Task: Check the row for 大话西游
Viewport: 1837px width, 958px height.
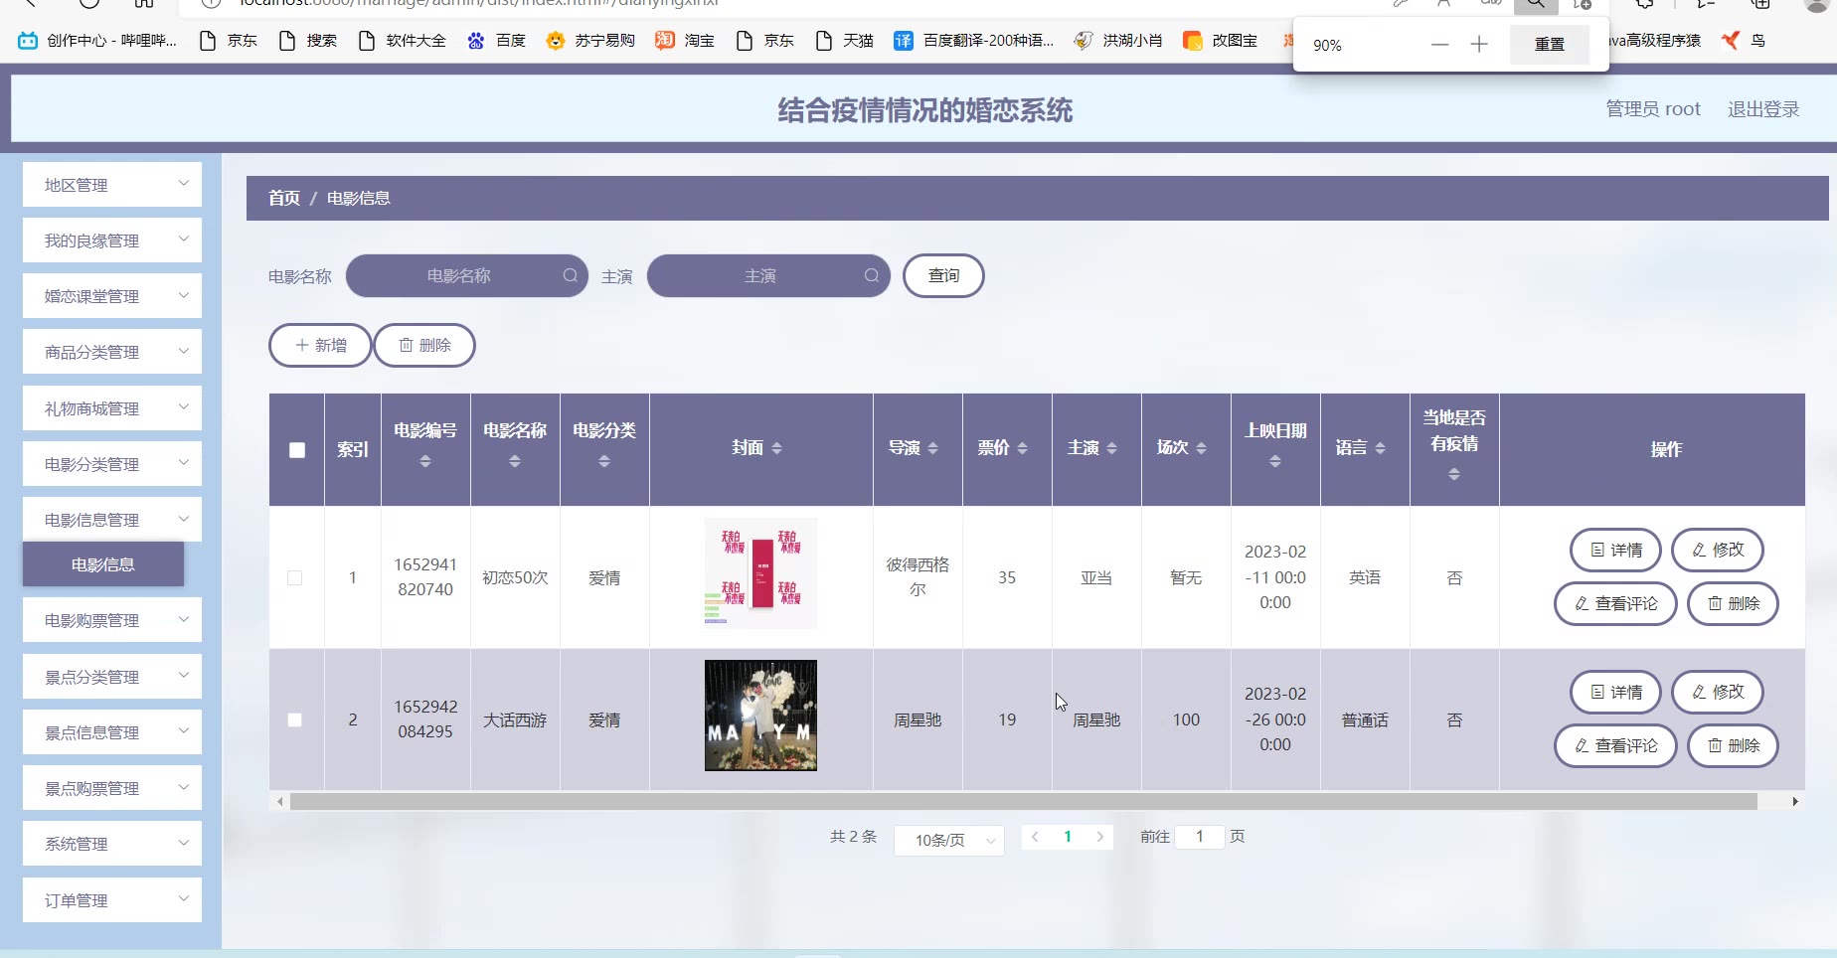Action: (295, 719)
